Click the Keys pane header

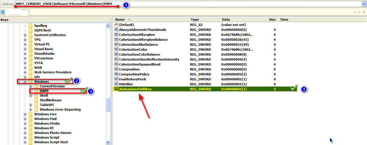coord(55,20)
